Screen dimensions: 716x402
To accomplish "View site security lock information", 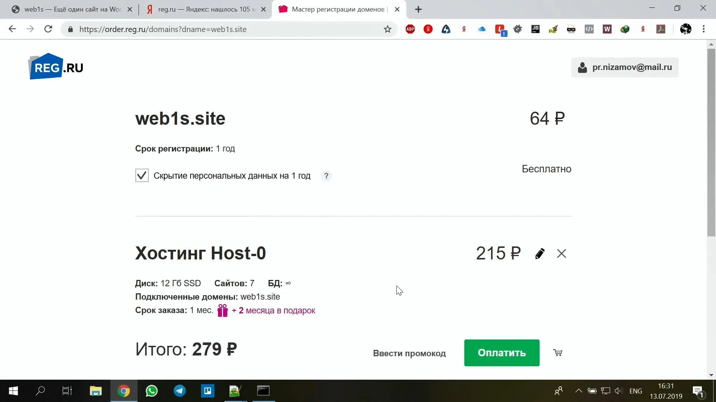I will 70,29.
